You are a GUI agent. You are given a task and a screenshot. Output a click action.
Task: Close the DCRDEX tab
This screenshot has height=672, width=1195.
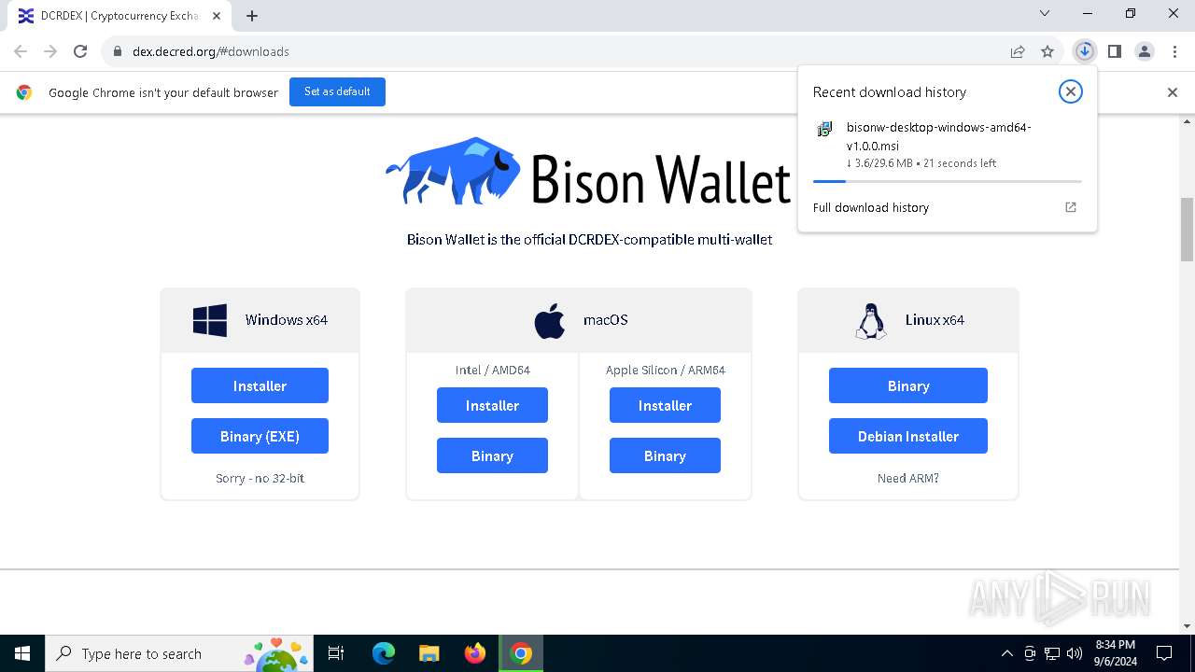coord(217,16)
